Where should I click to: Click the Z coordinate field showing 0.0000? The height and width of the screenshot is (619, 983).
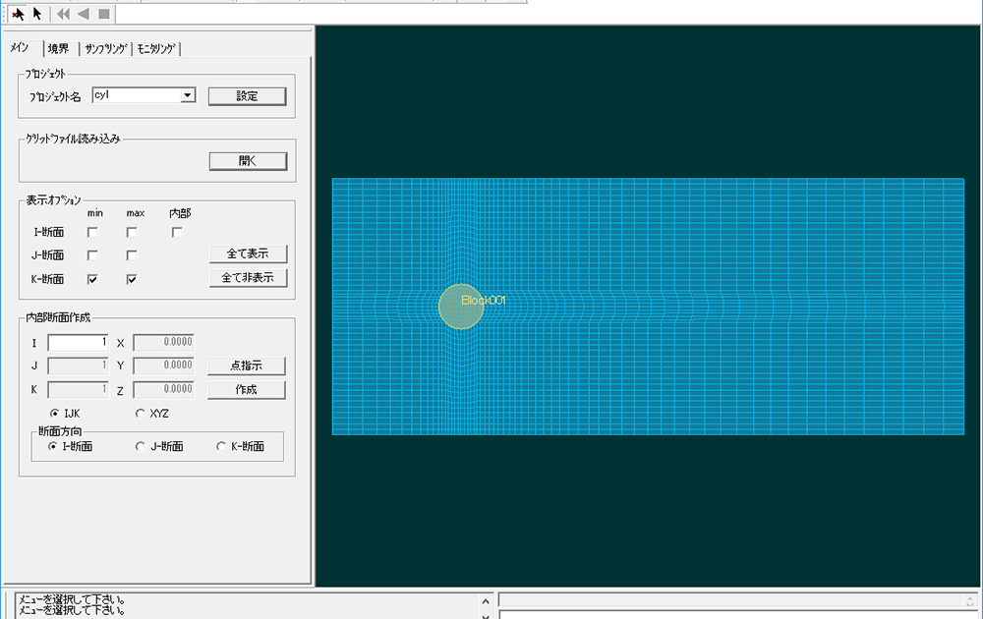(163, 390)
